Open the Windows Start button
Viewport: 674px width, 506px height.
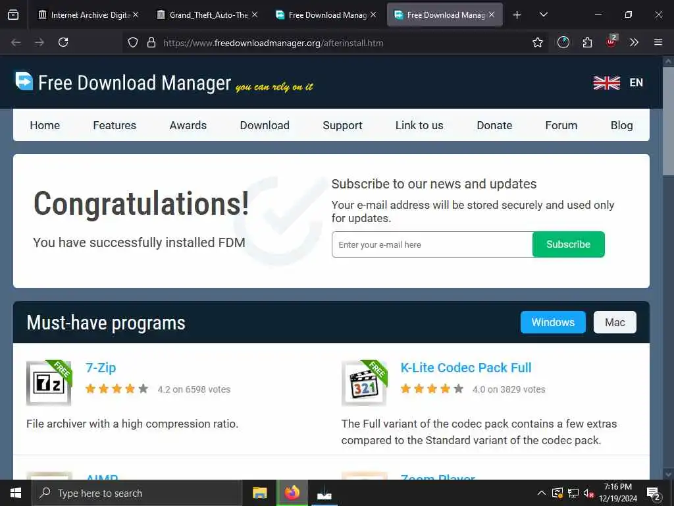click(x=16, y=493)
